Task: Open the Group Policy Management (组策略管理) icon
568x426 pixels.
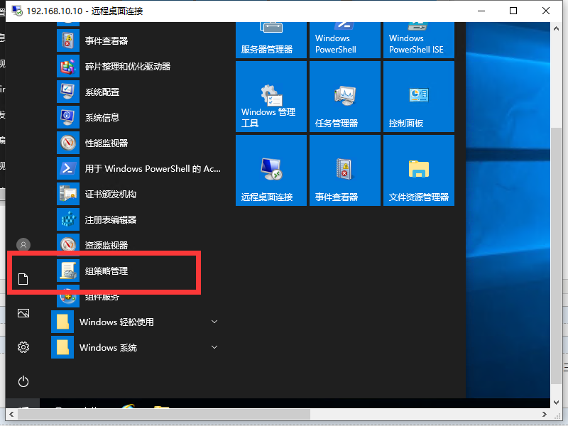Action: point(68,271)
